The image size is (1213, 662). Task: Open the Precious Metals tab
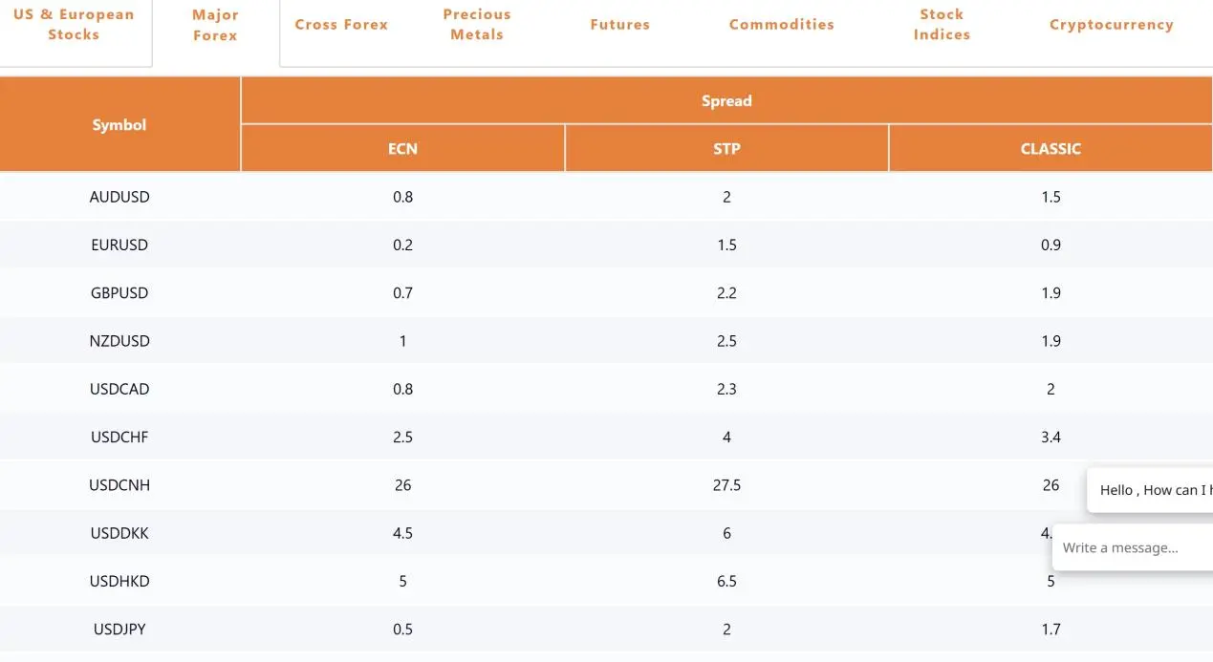(x=477, y=25)
